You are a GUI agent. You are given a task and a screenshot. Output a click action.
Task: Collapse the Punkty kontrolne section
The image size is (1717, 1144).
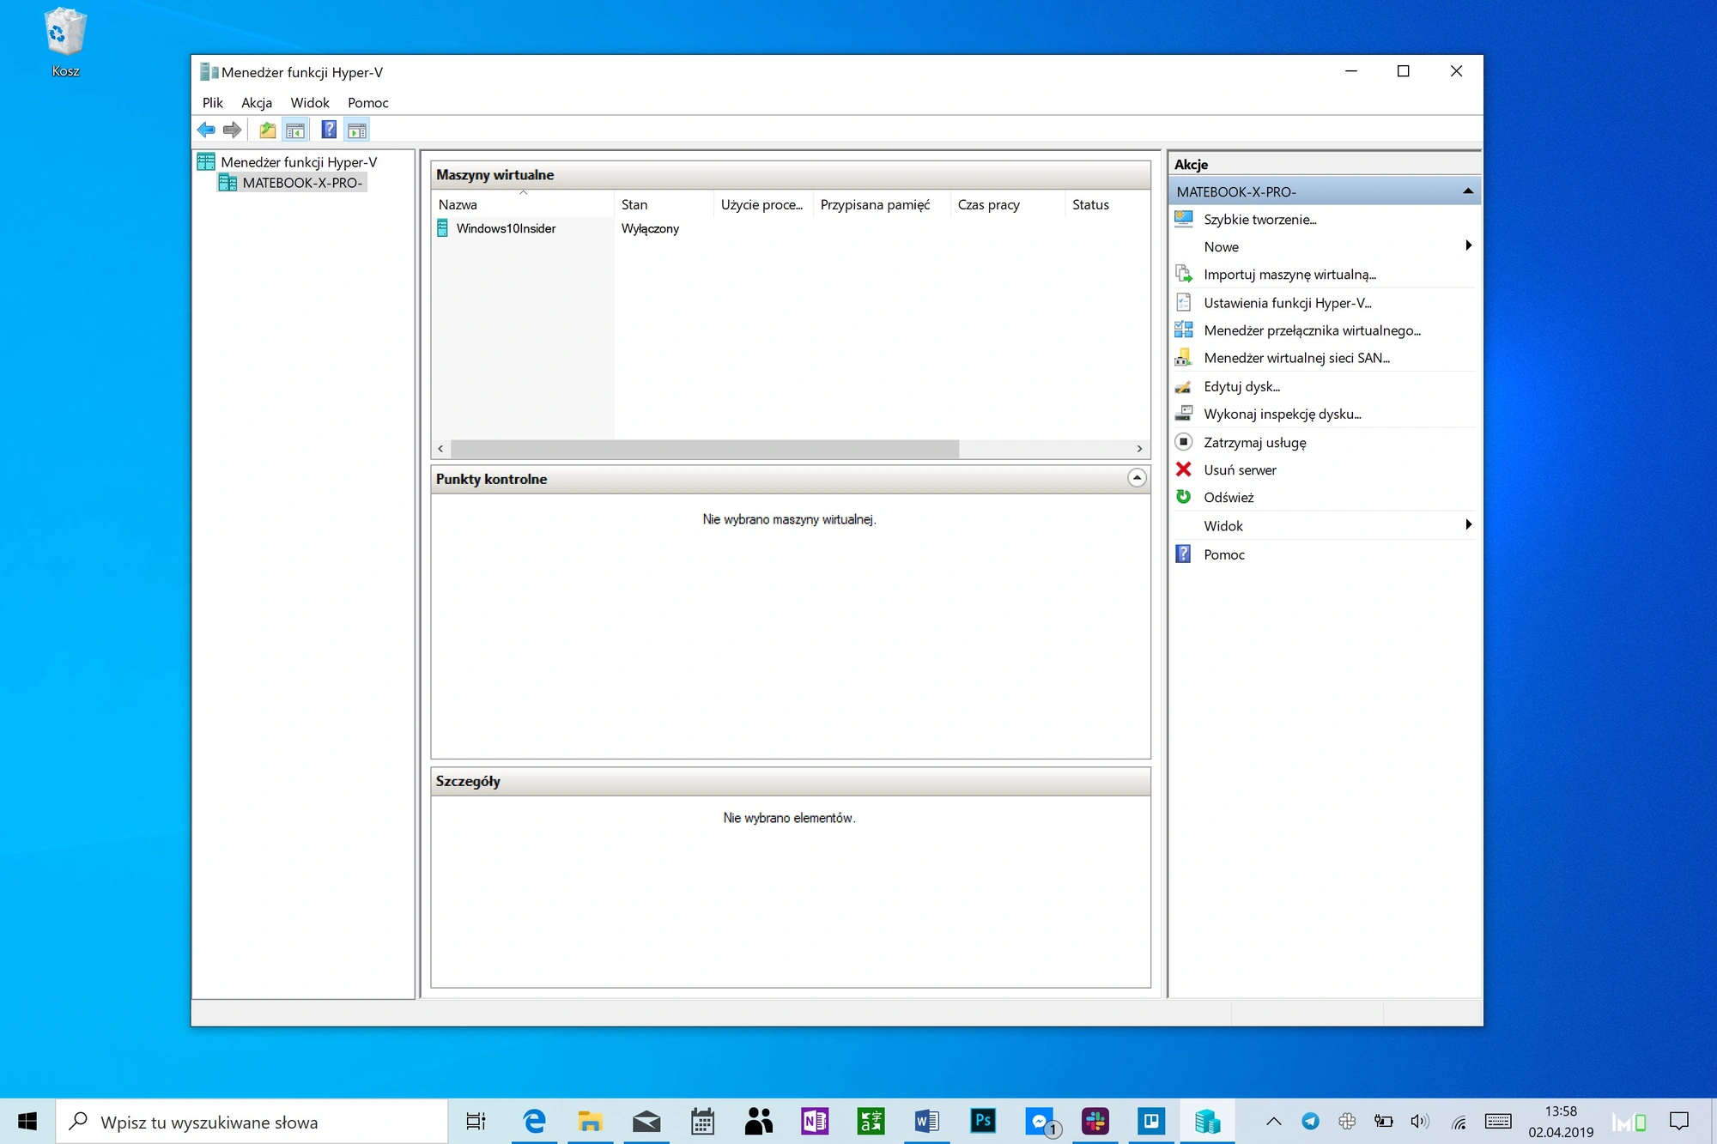coord(1137,478)
